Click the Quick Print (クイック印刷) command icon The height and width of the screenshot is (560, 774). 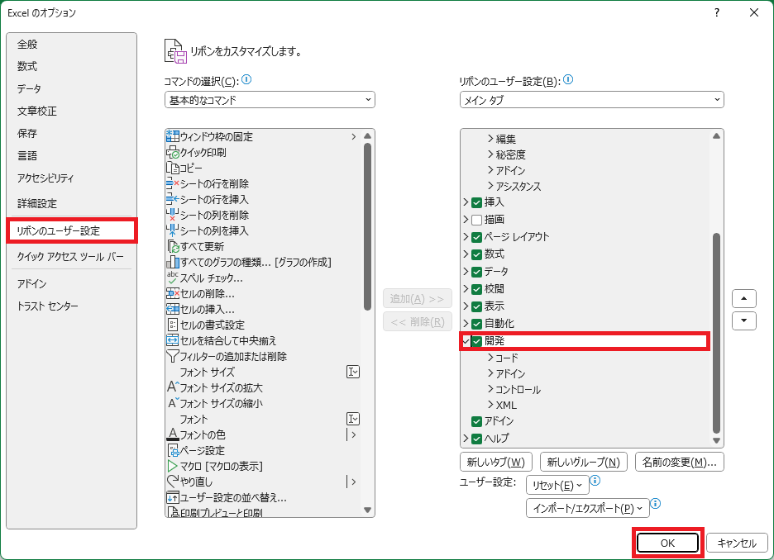click(173, 153)
